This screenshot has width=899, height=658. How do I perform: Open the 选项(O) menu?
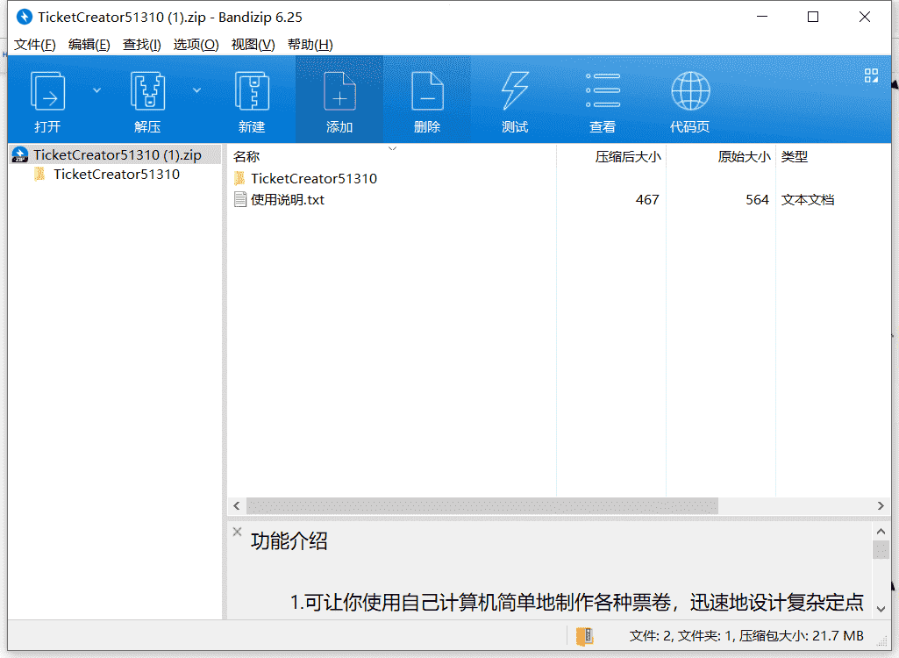(x=196, y=44)
